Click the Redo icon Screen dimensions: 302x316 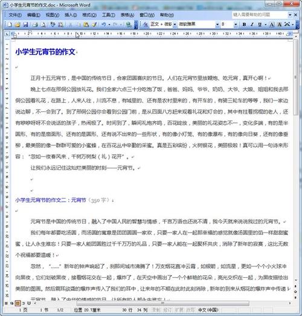pos(115,25)
